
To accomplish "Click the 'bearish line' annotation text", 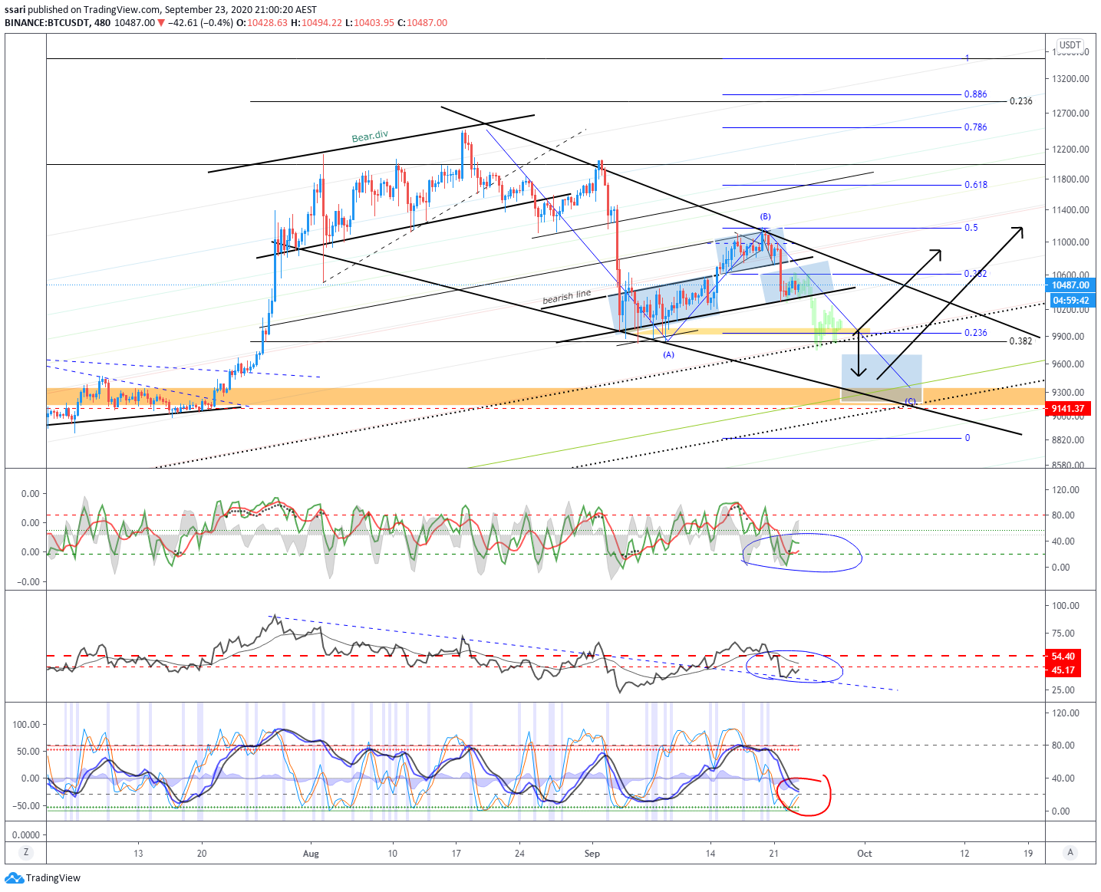I will coord(567,297).
